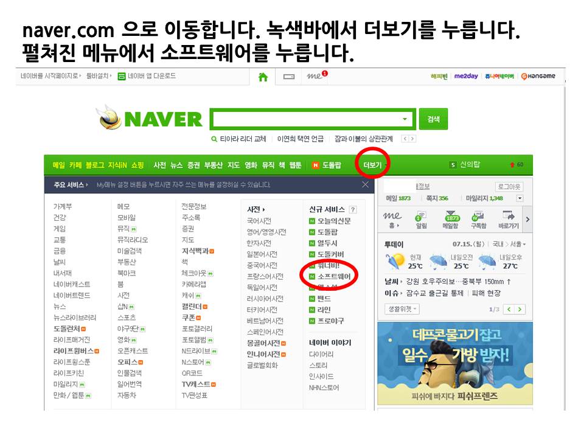Open the 프로야구 link

tap(331, 321)
